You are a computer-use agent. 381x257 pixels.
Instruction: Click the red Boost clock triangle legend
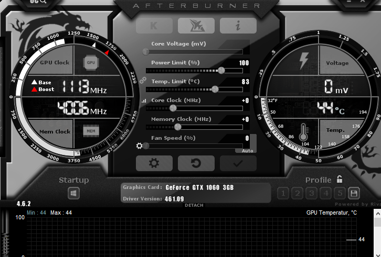pyautogui.click(x=35, y=89)
